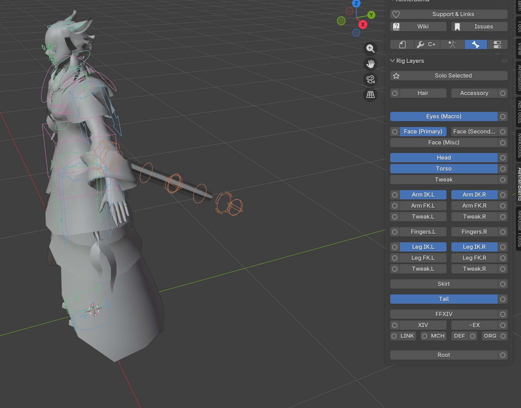The image size is (521, 408).
Task: Switch perspective/orthographic using the grid icon
Action: (370, 95)
